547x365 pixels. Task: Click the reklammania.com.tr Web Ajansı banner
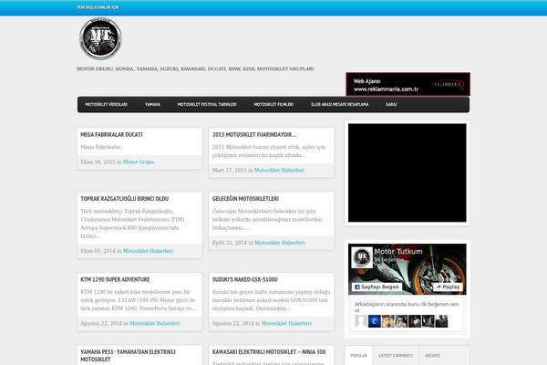408,84
